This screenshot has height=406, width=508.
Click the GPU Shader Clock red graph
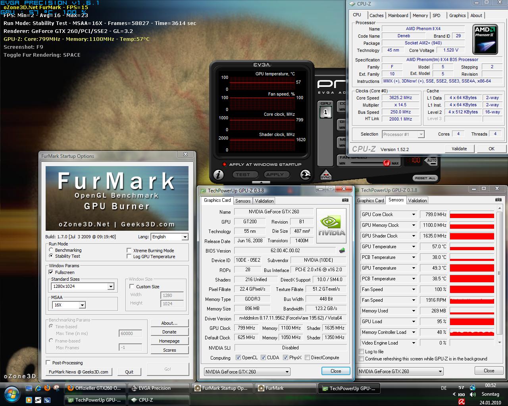point(472,236)
